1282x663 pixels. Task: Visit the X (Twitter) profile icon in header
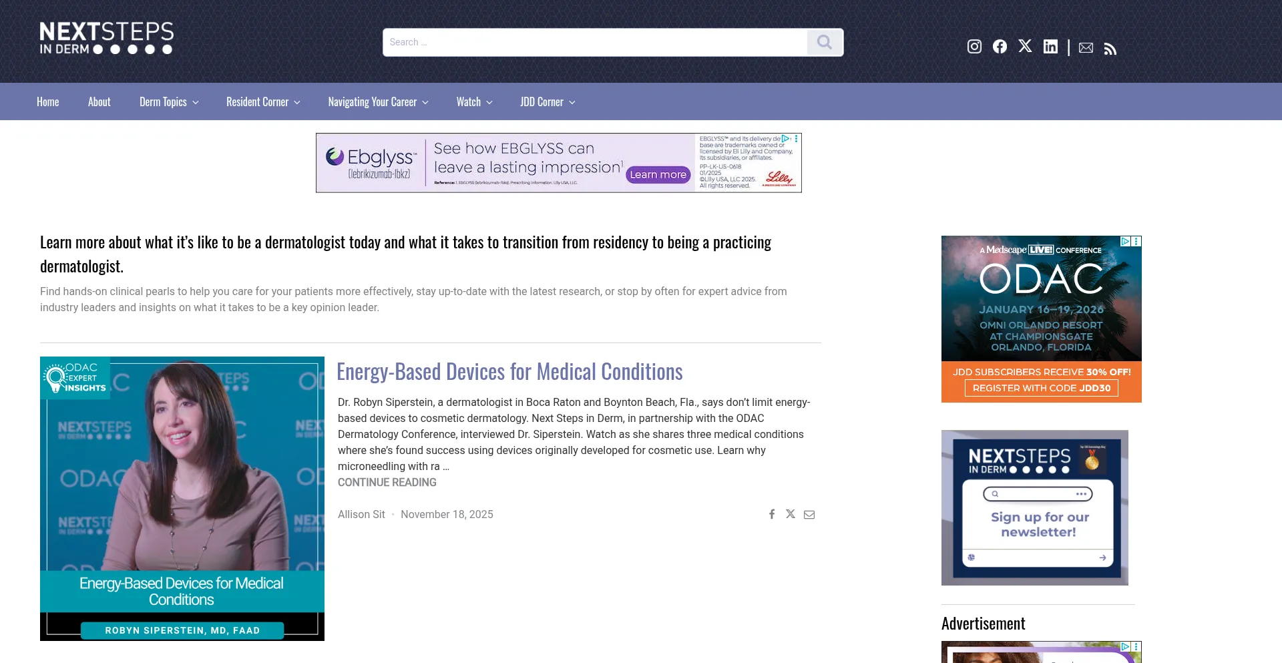(x=1025, y=46)
